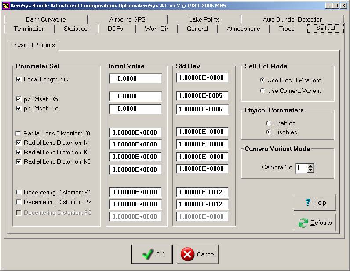Image resolution: width=350 pixels, height=271 pixels.
Task: Open the Earth Curvature tab
Action: pyautogui.click(x=46, y=19)
